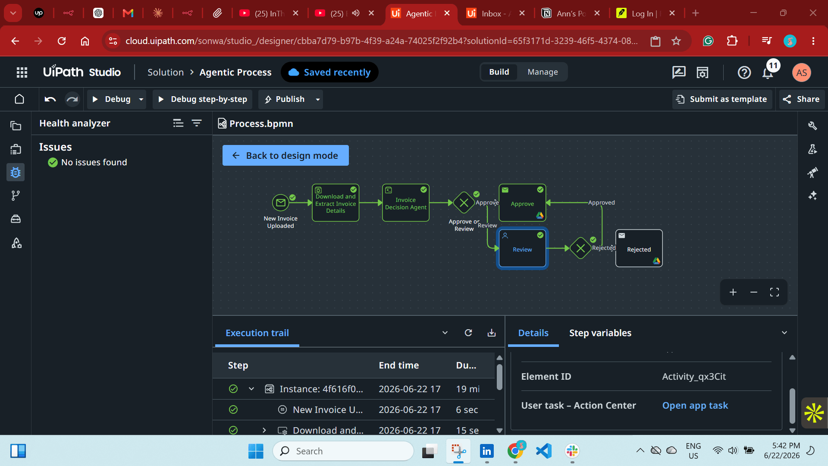Refresh the execution trail

point(468,333)
